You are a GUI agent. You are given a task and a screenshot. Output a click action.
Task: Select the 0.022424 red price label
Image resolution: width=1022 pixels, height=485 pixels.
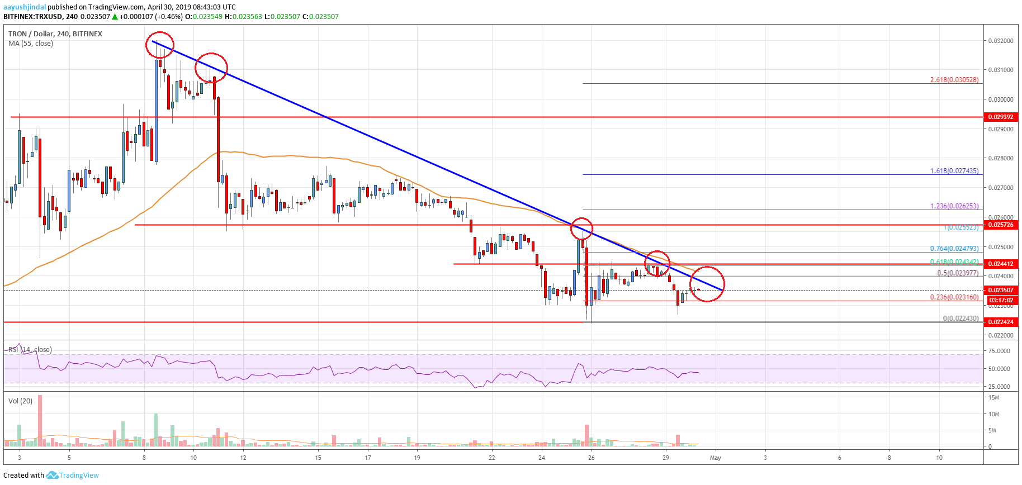pos(1000,322)
